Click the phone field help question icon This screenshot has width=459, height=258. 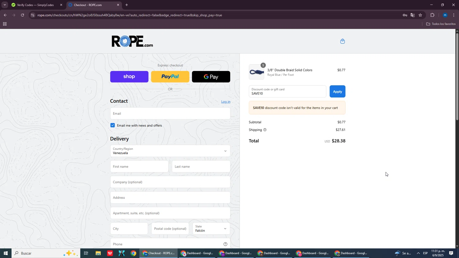click(x=225, y=244)
